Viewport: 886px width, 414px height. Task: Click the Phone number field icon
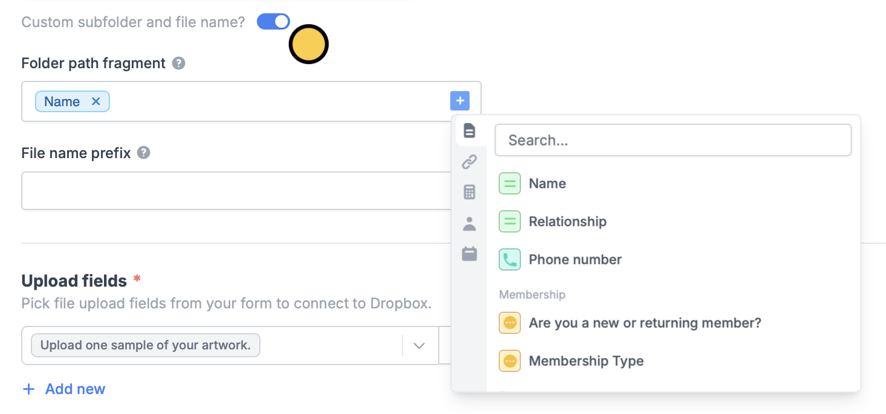[x=509, y=259]
